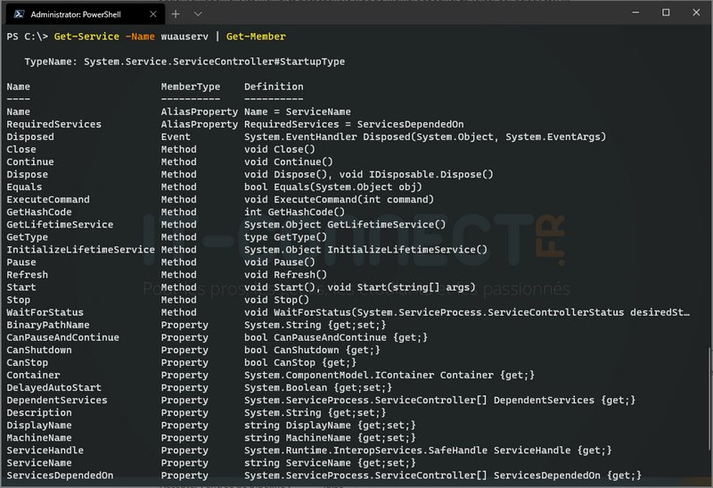713x488 pixels.
Task: Click the Disposed event row name
Action: (30, 137)
